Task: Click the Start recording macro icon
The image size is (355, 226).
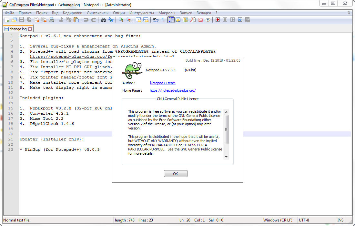Action: pyautogui.click(x=218, y=20)
